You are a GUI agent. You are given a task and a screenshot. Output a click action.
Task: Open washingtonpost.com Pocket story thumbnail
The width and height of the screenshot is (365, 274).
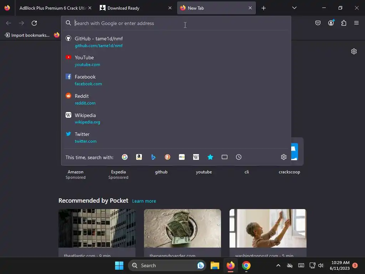click(x=268, y=228)
